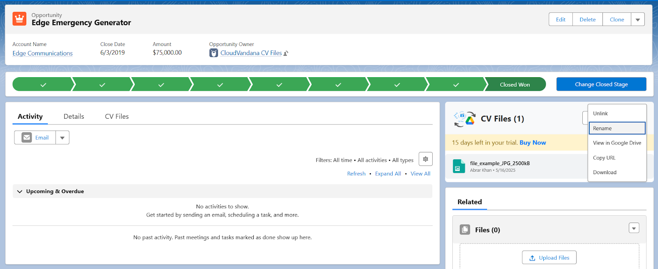Click the orange Opportunity crown icon
The height and width of the screenshot is (269, 658).
19,19
